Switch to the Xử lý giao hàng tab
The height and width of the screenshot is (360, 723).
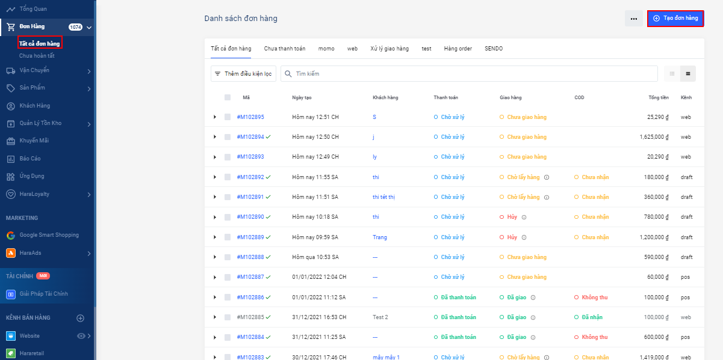tap(389, 48)
